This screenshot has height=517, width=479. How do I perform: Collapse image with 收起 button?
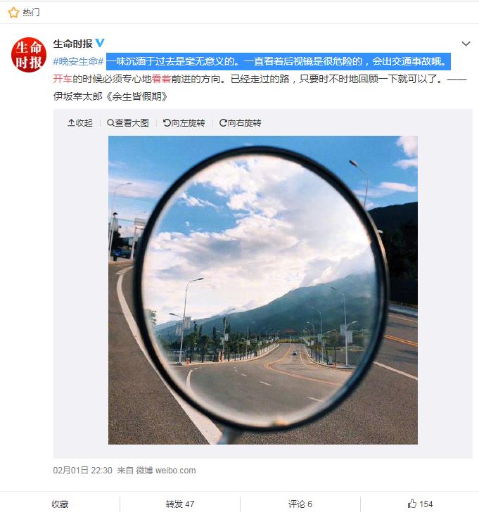point(80,123)
